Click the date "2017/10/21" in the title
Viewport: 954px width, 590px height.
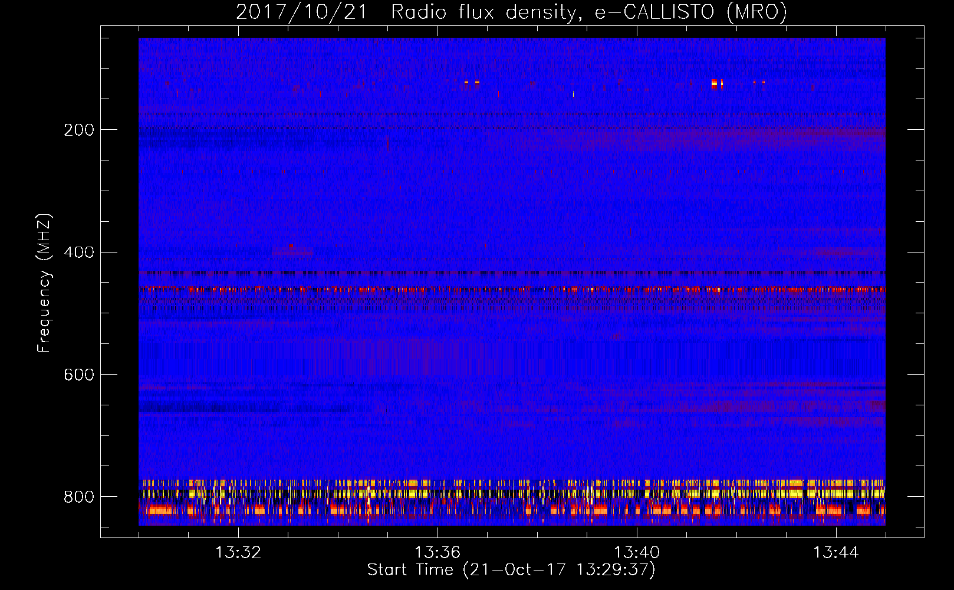click(301, 12)
